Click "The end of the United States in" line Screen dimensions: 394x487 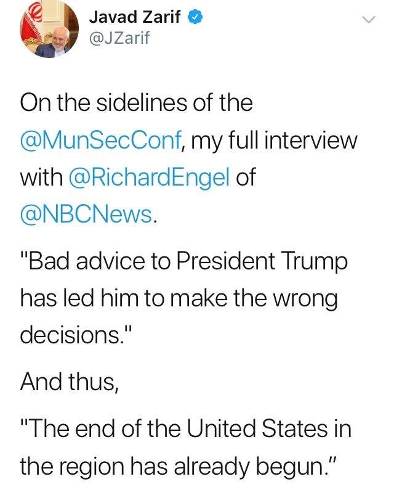pos(186,428)
